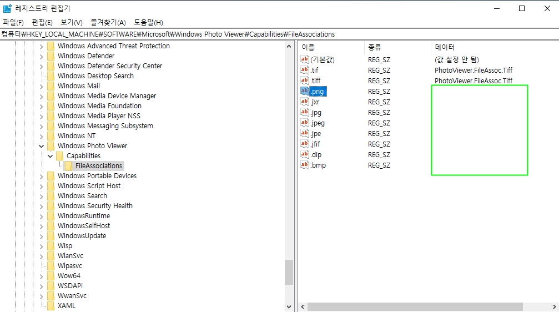Click the Wow64 folder icon
Screen dimensions: 559x312
tap(51, 275)
